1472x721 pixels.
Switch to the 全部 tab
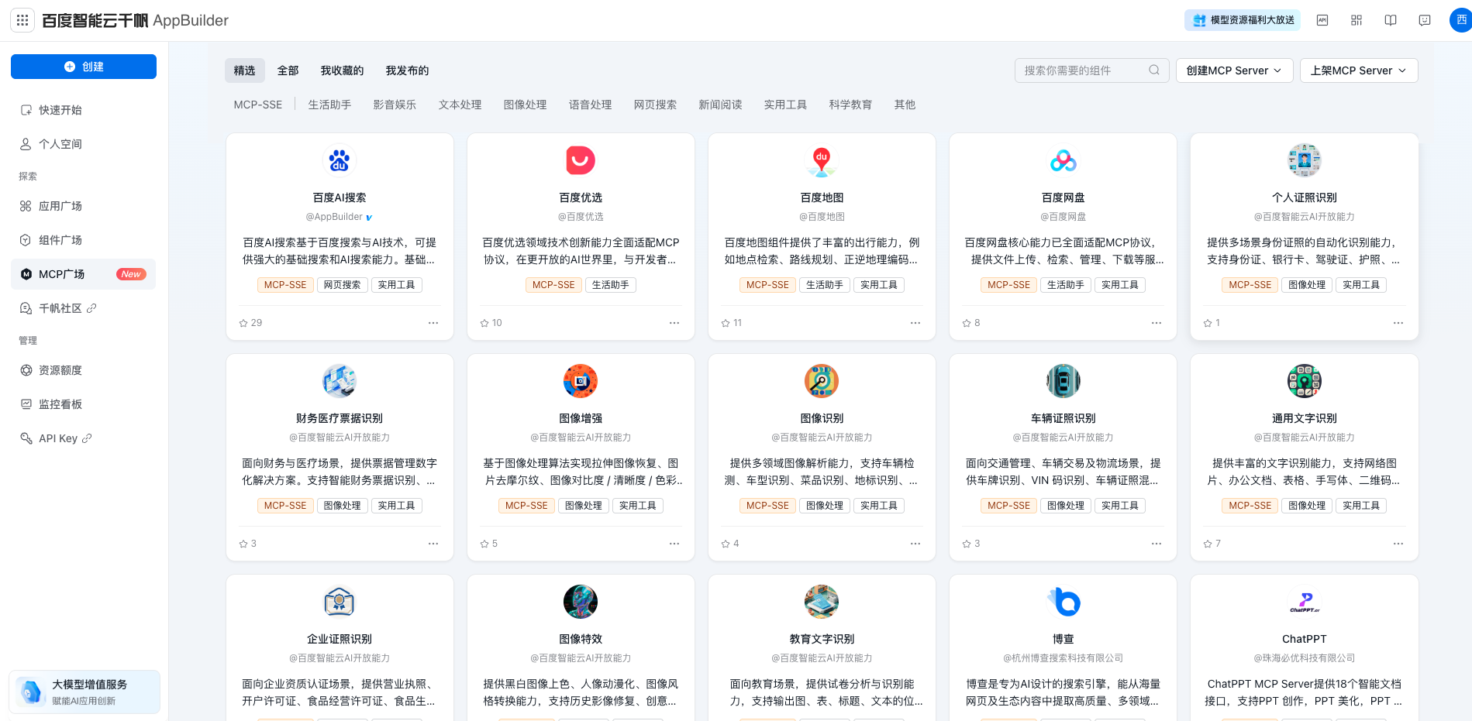click(288, 70)
